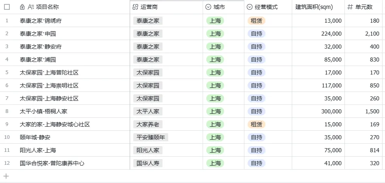Open the 运营商 column header

tap(166, 7)
